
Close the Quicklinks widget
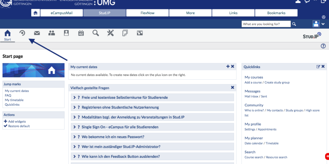(323, 67)
